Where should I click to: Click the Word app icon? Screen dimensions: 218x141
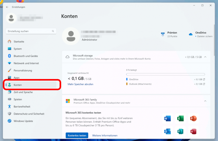click(x=167, y=119)
